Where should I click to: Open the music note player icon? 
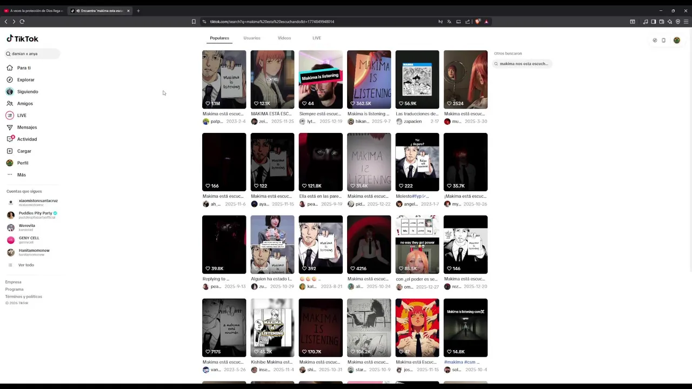(x=646, y=22)
